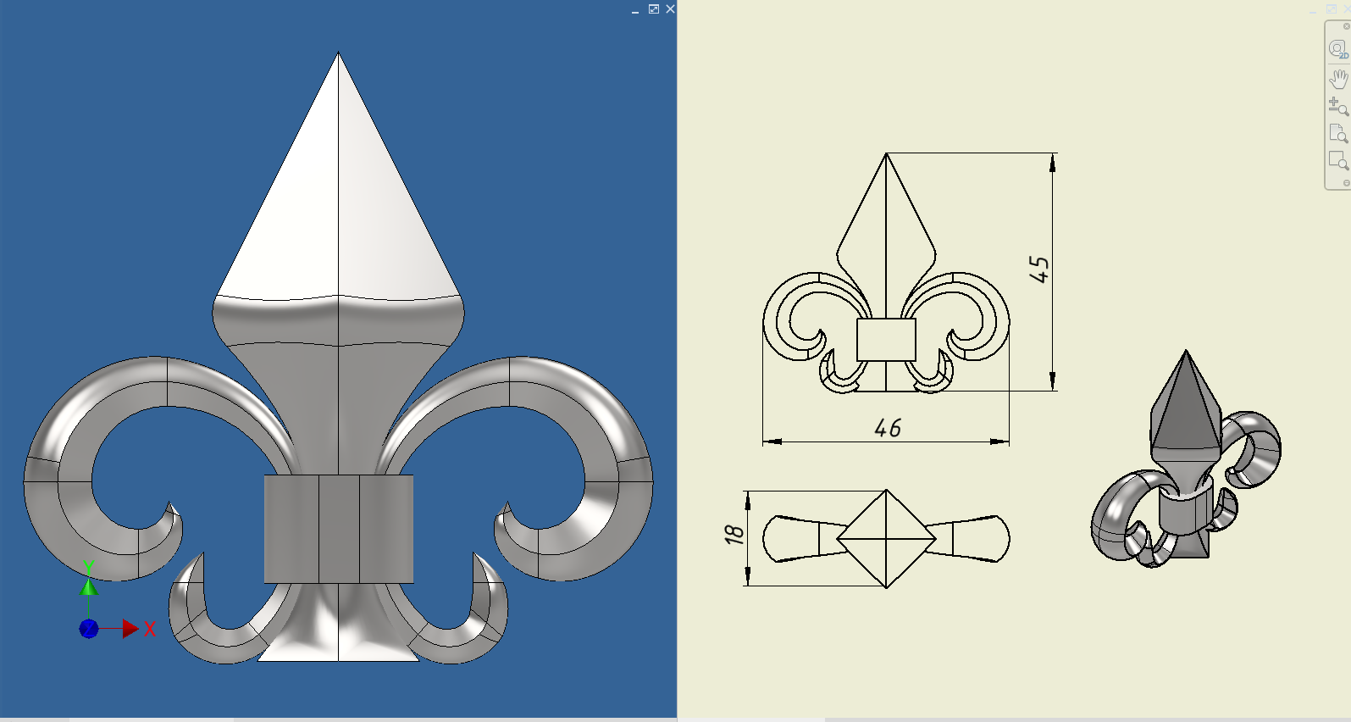Select the Pan hand tool
Viewport: 1351px width, 722px height.
1337,79
